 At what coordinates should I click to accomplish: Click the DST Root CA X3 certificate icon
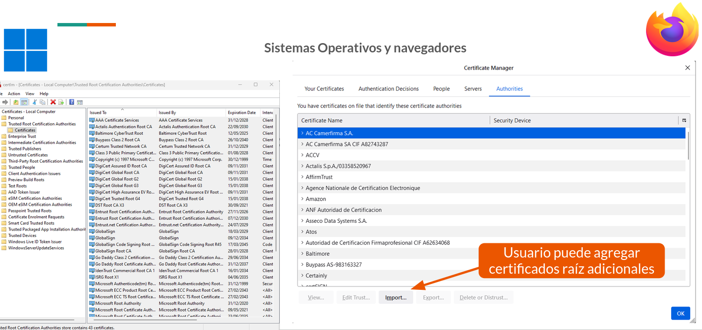click(x=92, y=205)
